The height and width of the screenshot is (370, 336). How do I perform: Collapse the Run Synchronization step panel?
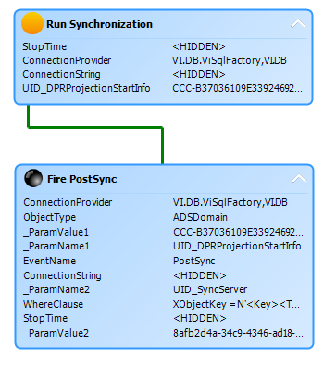[298, 24]
